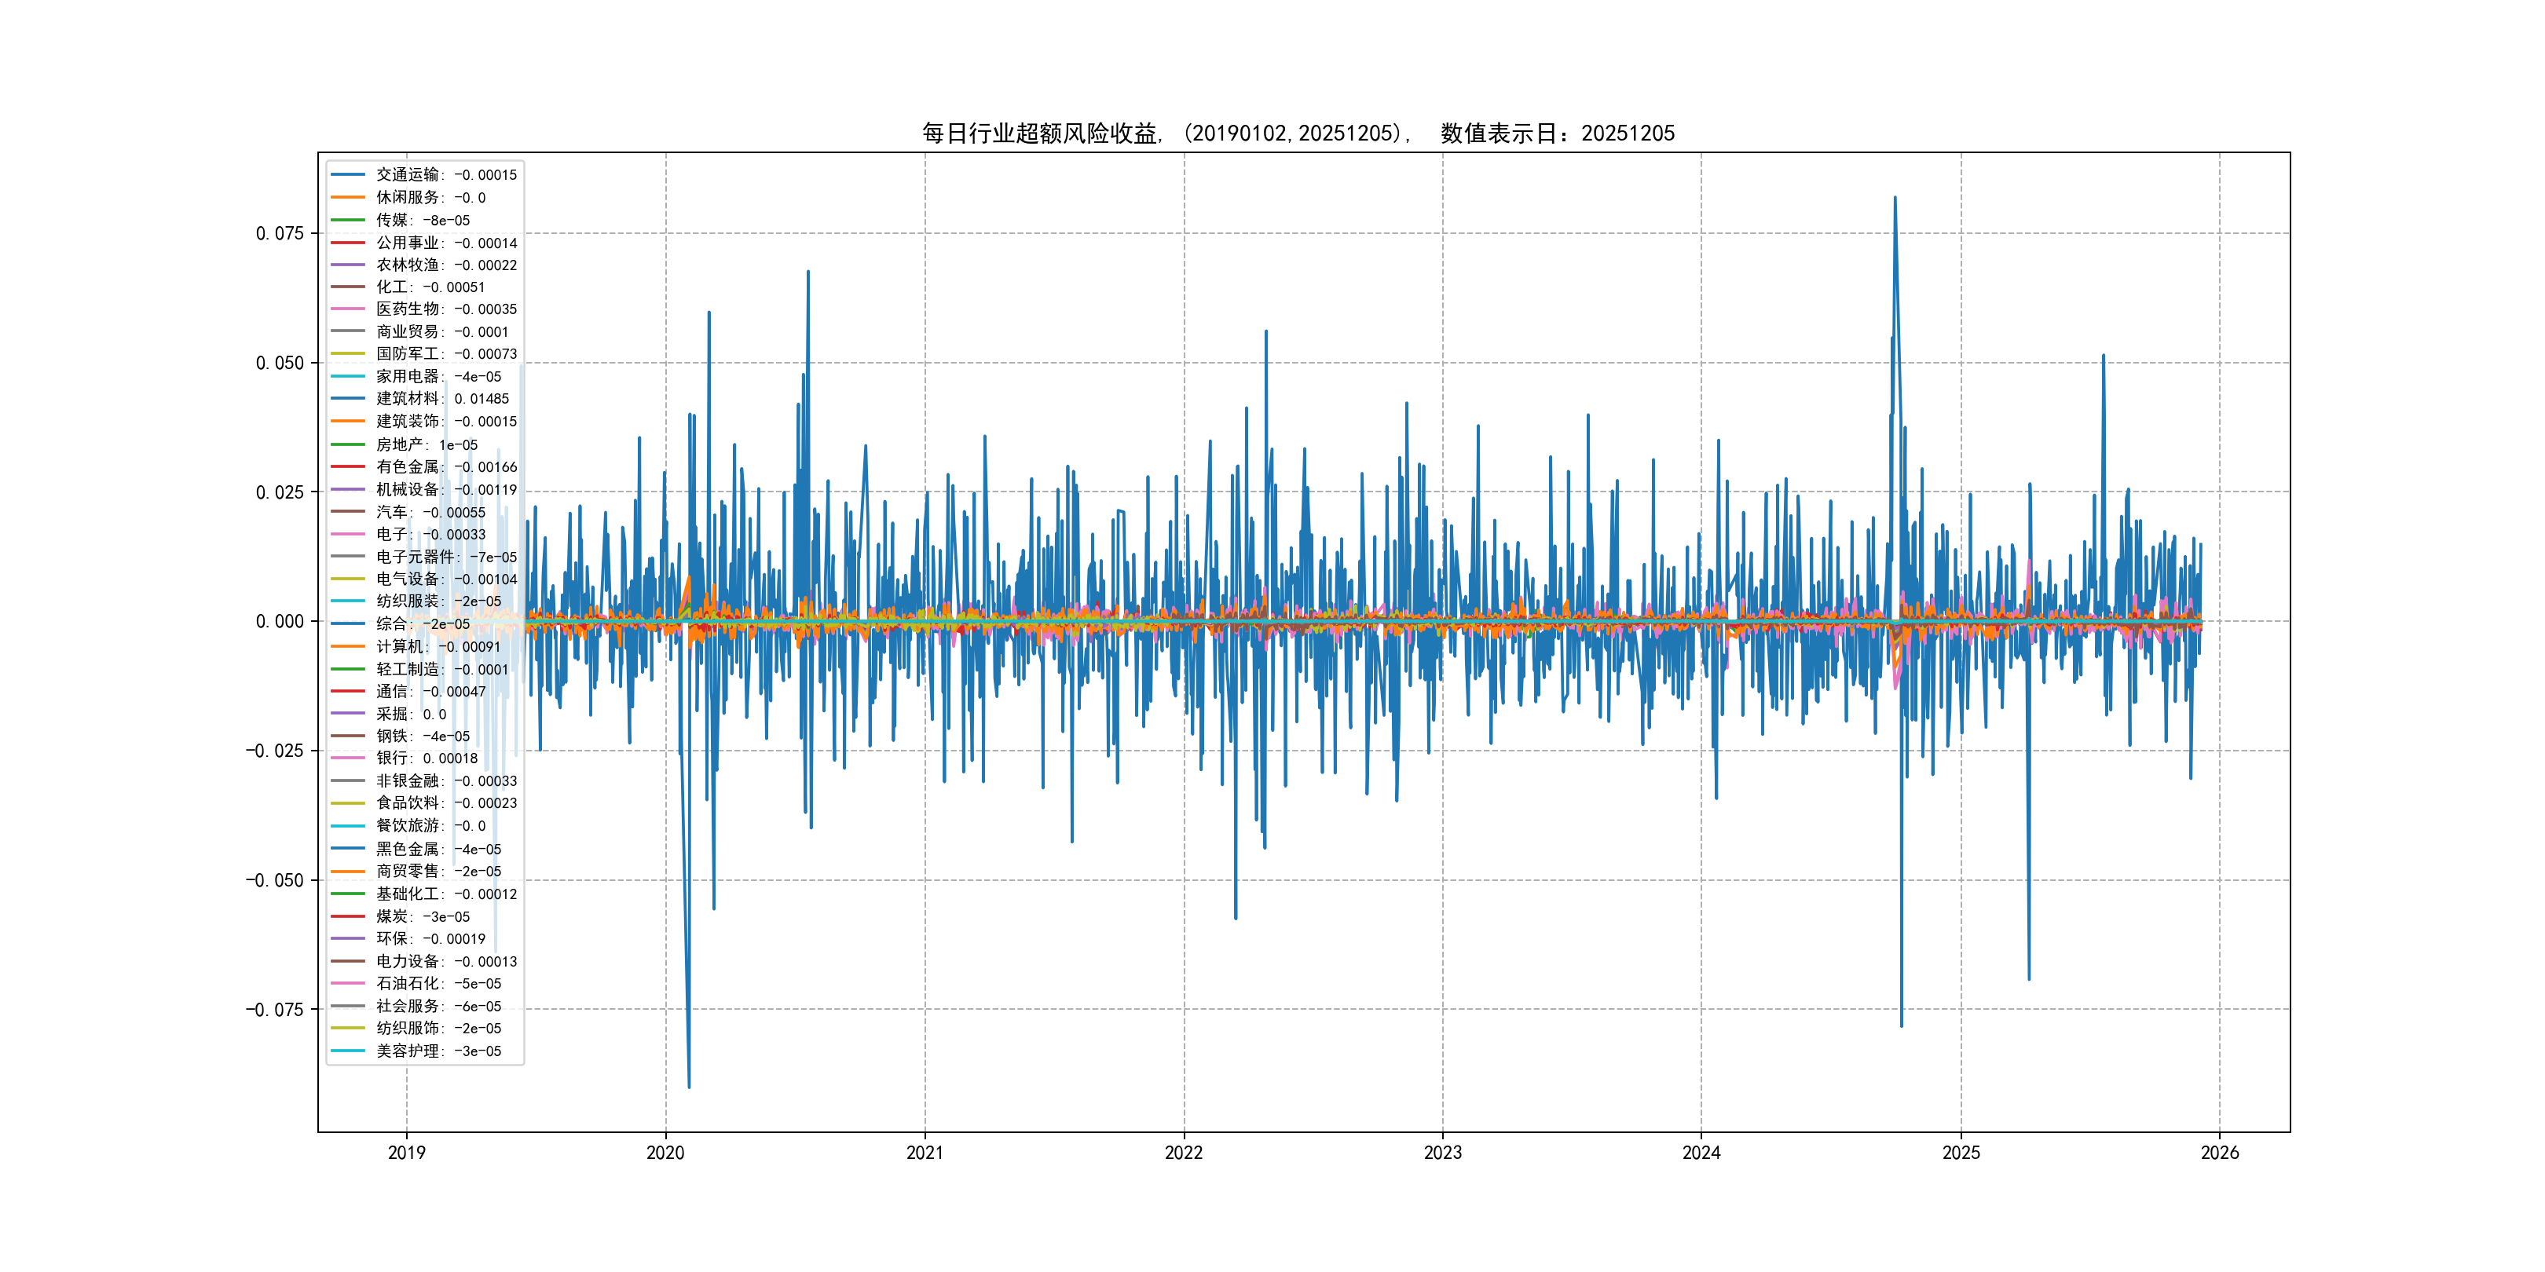Click the 计算机 legend label
This screenshot has width=2545, height=1272.
pos(399,647)
